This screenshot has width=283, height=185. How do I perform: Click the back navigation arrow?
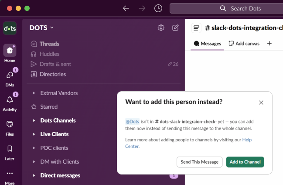(126, 8)
